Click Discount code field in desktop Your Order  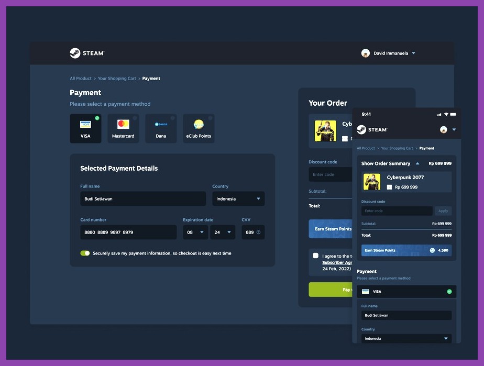(x=331, y=174)
